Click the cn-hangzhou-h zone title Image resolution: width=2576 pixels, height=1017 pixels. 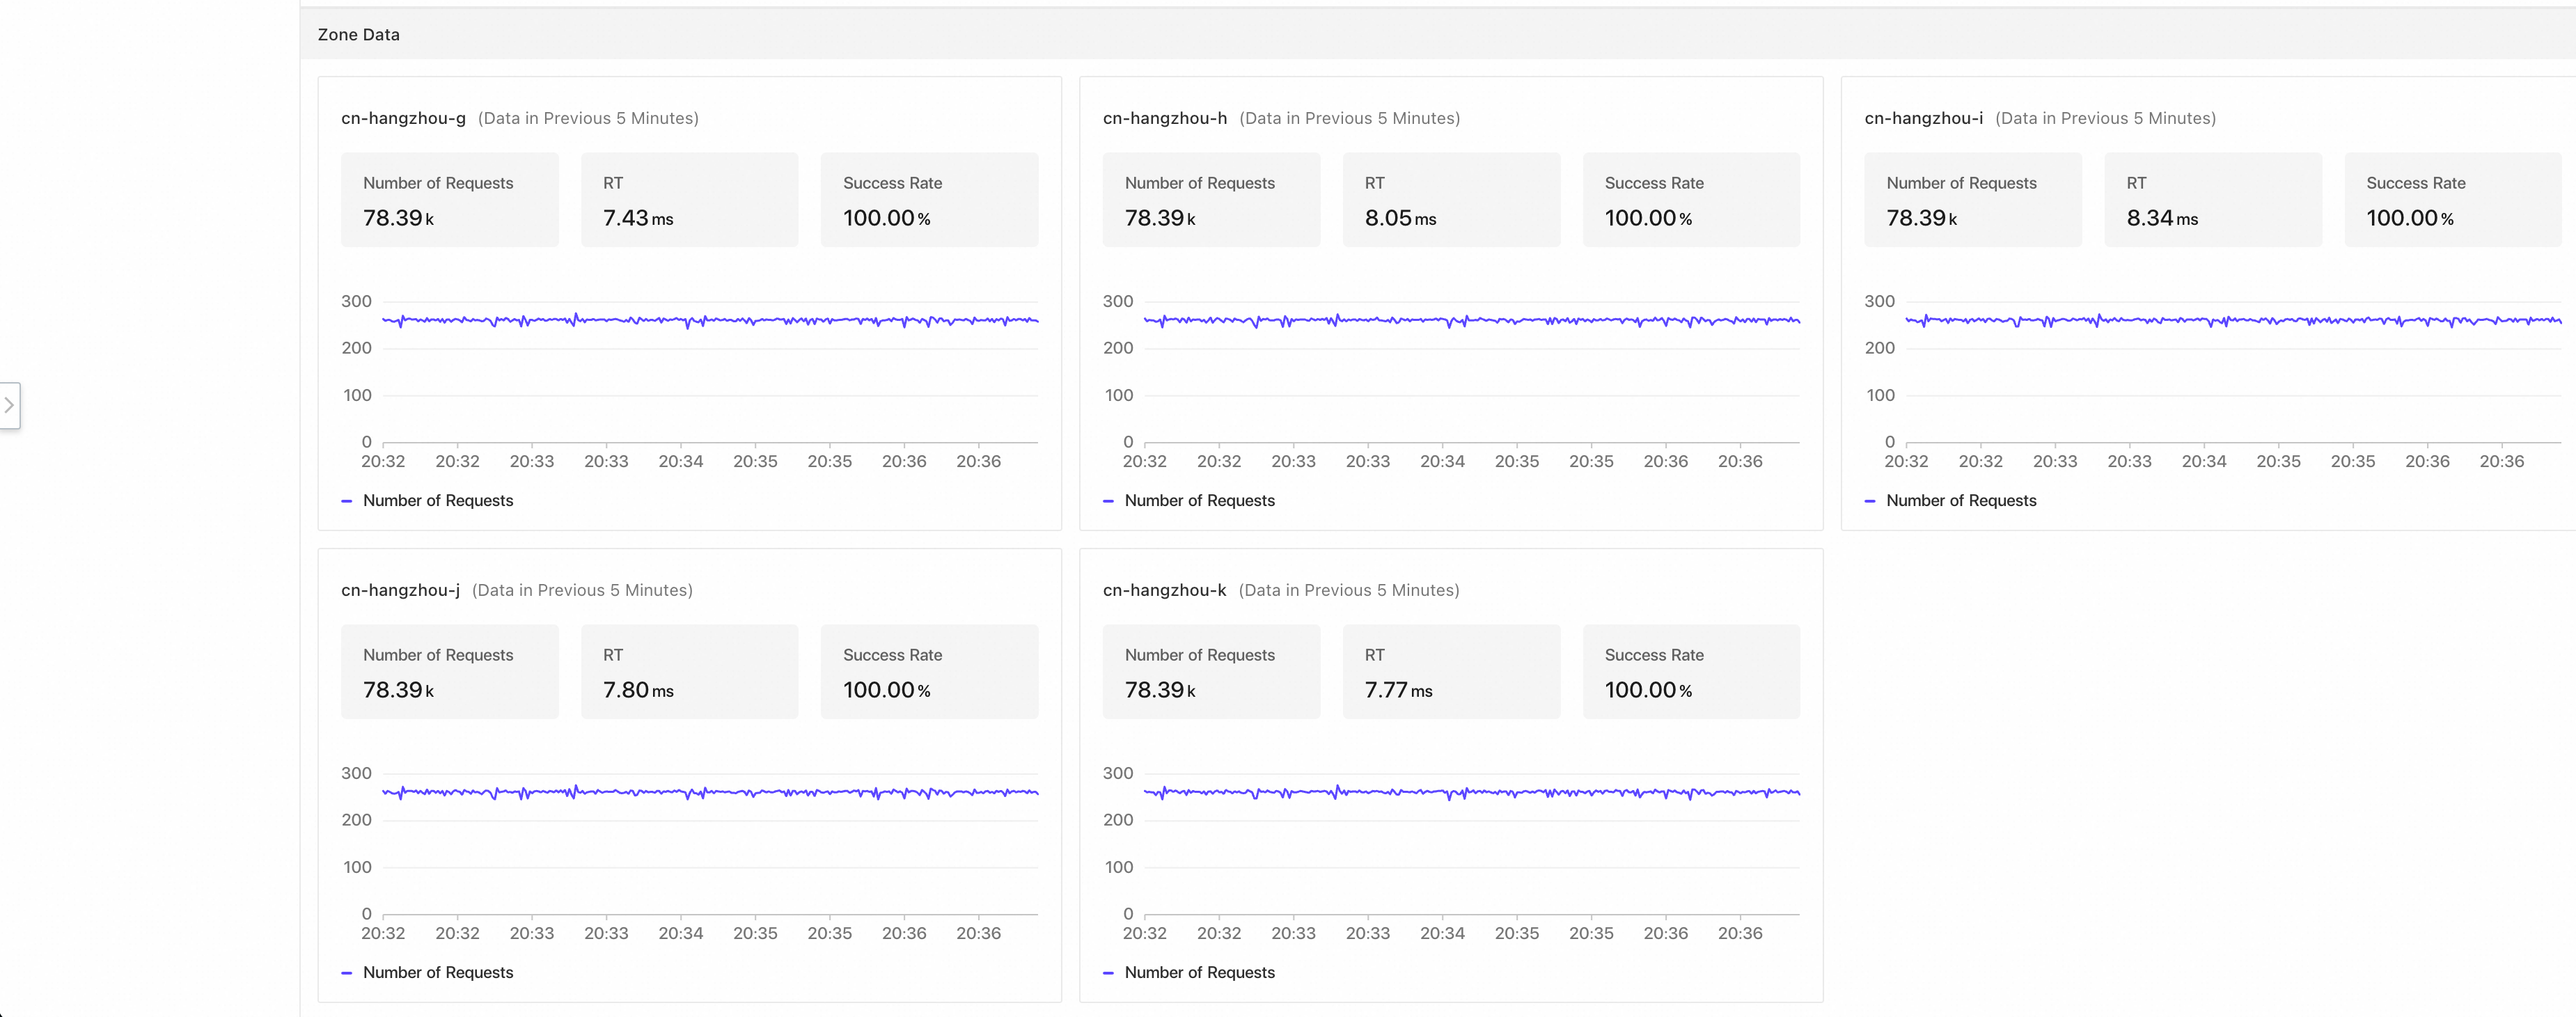(1164, 118)
